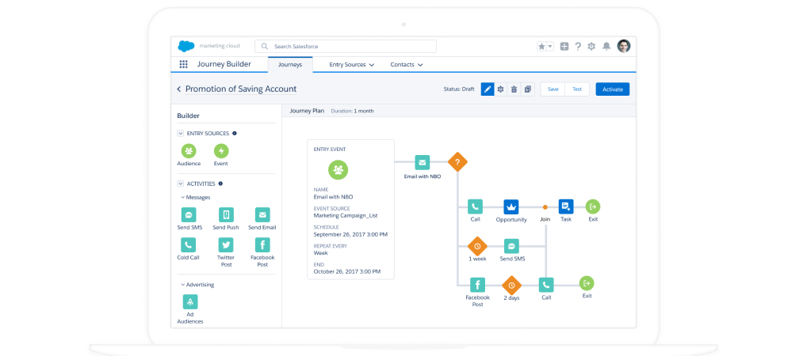Select the Facebook Post canvas node

click(x=477, y=285)
